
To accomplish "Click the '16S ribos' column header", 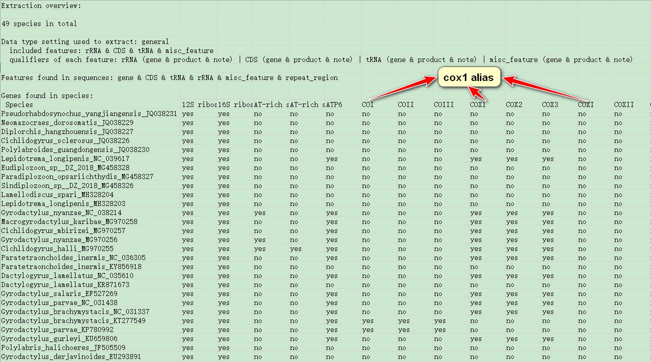I will pyautogui.click(x=235, y=105).
